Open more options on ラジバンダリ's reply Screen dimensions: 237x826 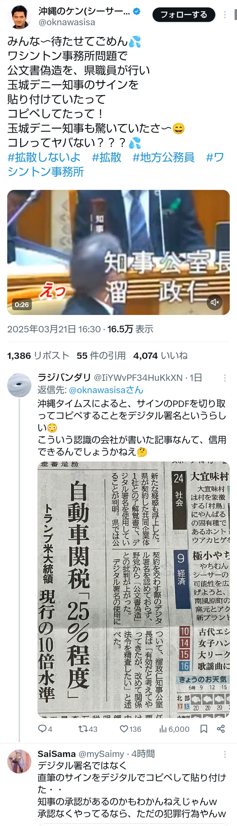coord(225,378)
